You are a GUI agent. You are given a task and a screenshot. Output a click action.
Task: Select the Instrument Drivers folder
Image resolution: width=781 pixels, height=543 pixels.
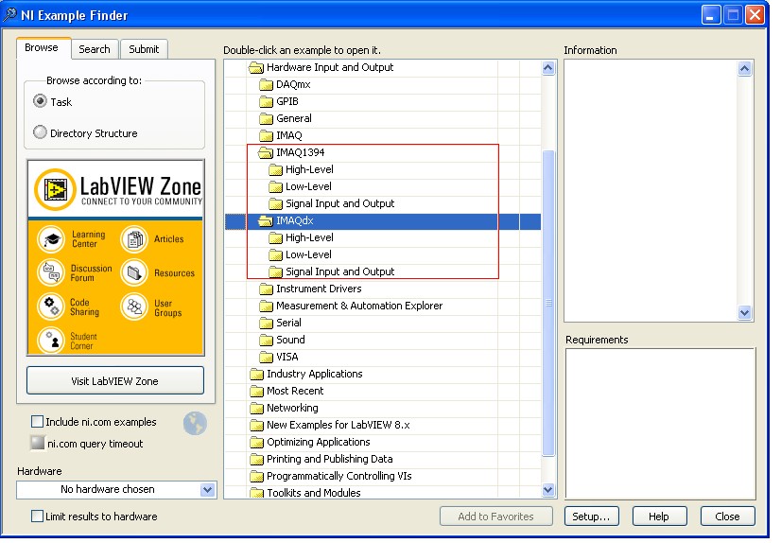tap(319, 289)
